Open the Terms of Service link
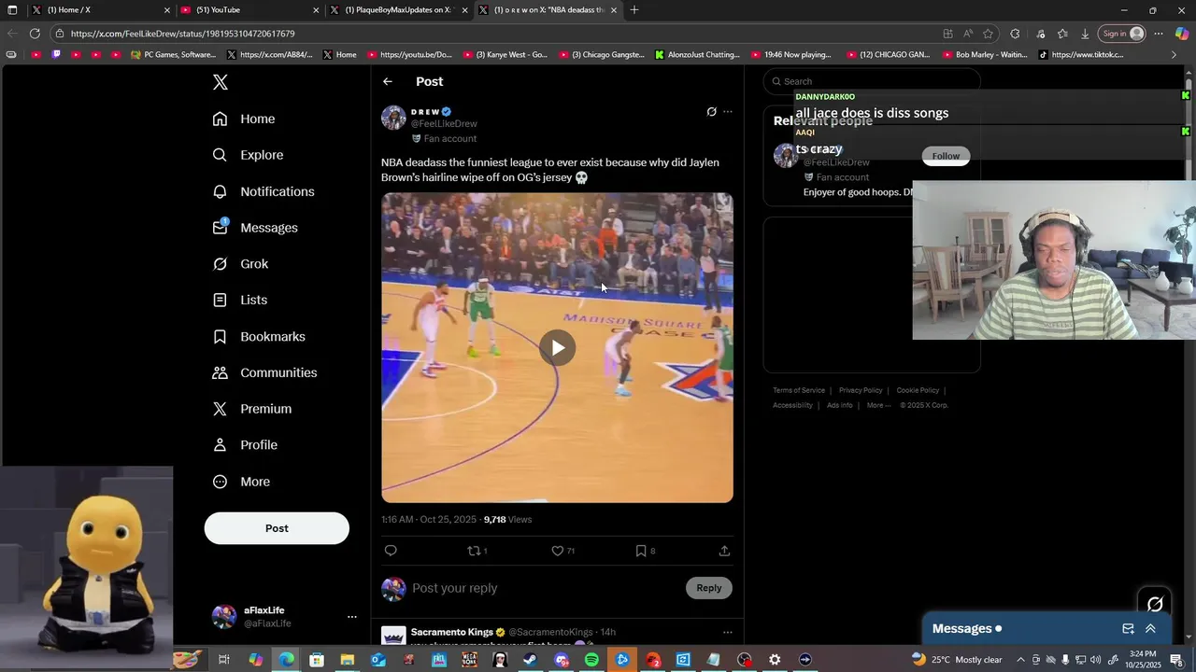This screenshot has height=672, width=1196. point(799,390)
